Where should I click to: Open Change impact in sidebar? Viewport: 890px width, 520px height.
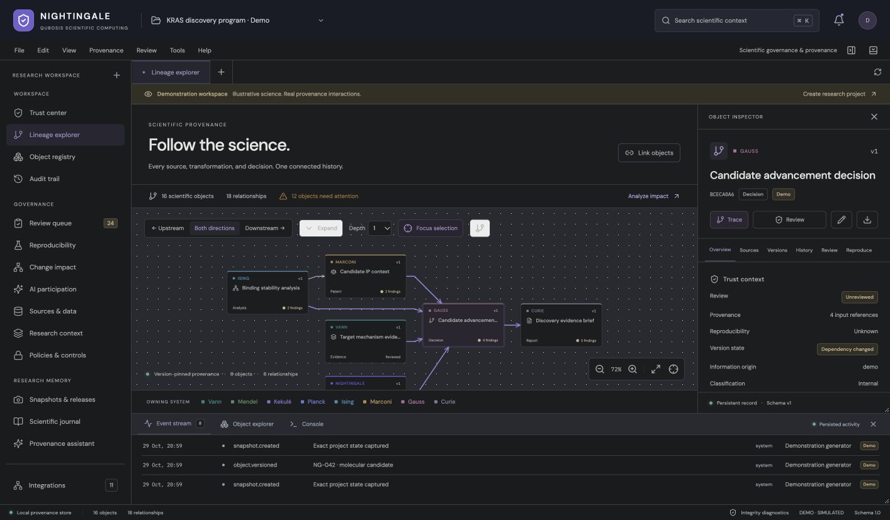coord(65,267)
